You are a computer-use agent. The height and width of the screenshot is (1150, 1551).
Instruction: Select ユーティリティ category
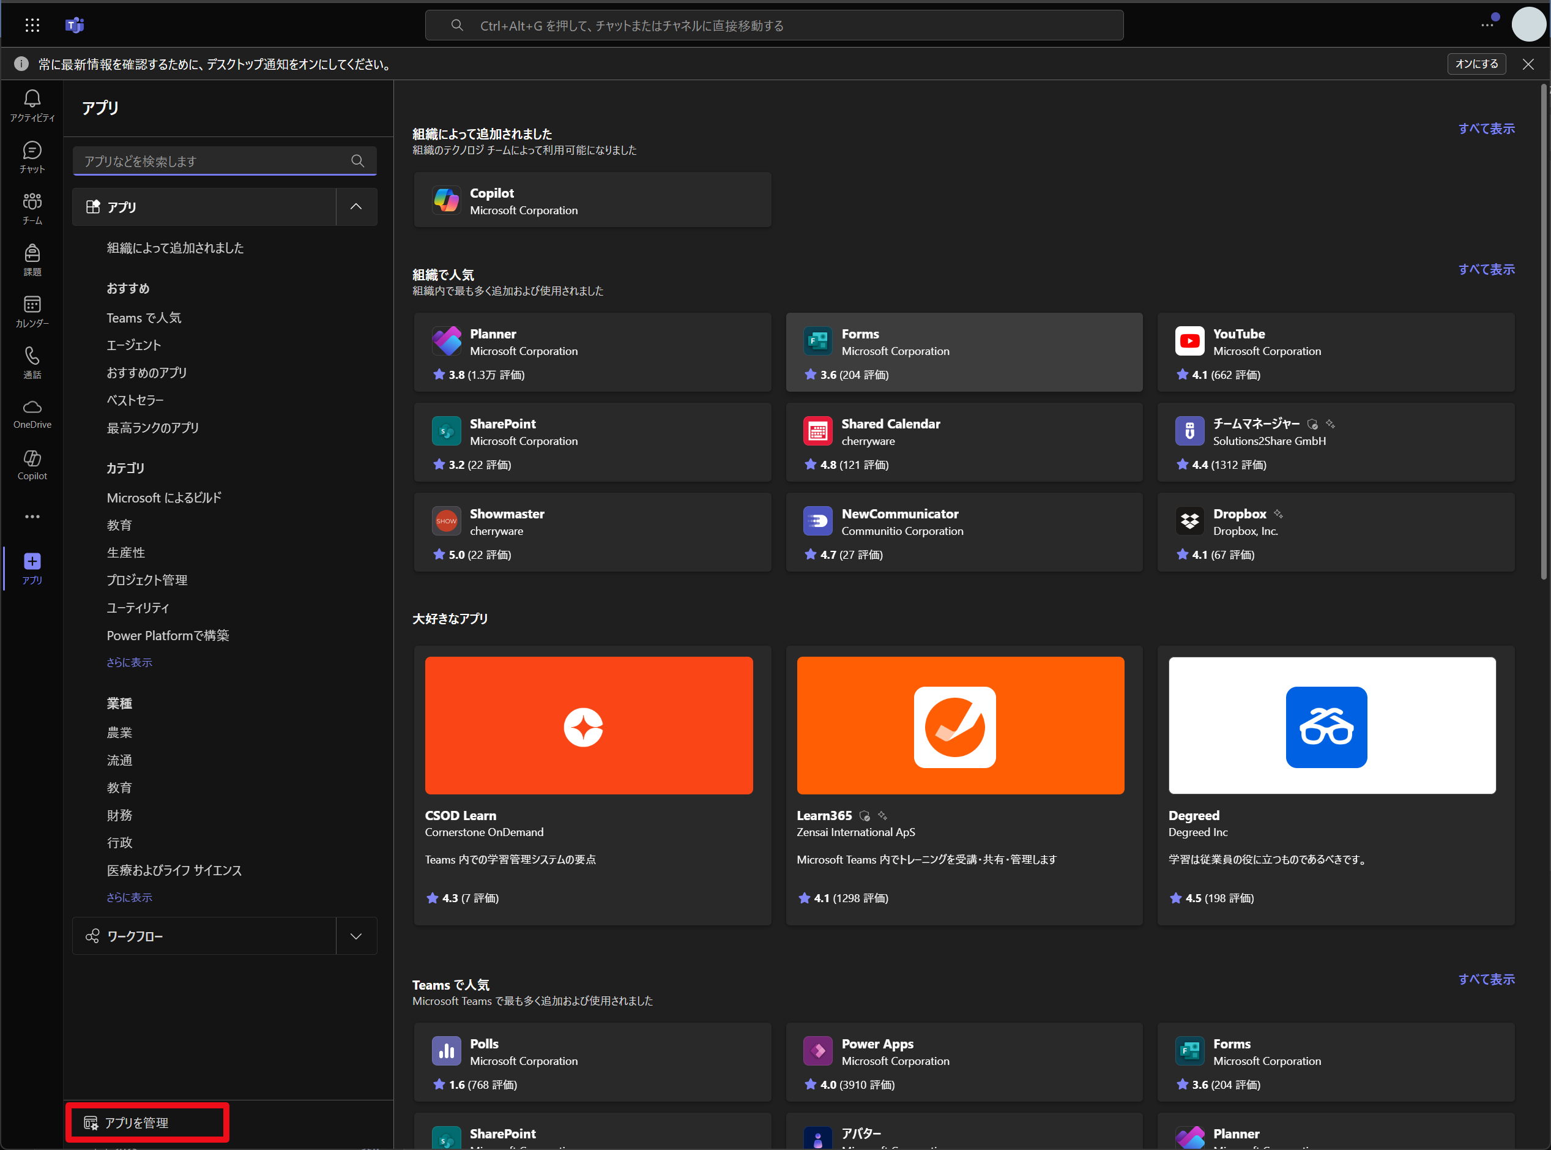(138, 608)
